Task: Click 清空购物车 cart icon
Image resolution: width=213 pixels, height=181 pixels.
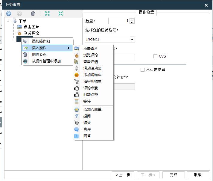Action: (77, 82)
